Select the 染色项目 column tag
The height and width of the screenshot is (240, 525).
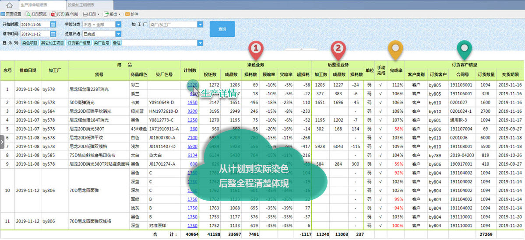(x=30, y=43)
